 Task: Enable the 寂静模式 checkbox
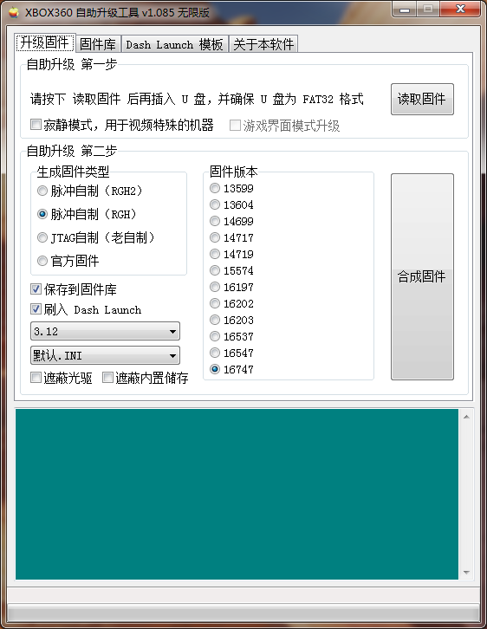tap(36, 125)
